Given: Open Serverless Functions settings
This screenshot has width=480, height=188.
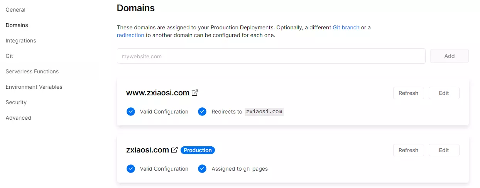Looking at the screenshot, I should 32,71.
